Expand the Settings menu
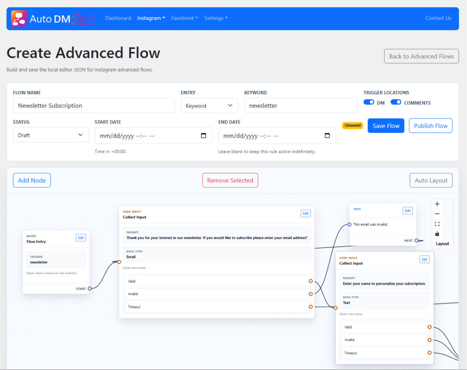467x370 pixels. (216, 18)
